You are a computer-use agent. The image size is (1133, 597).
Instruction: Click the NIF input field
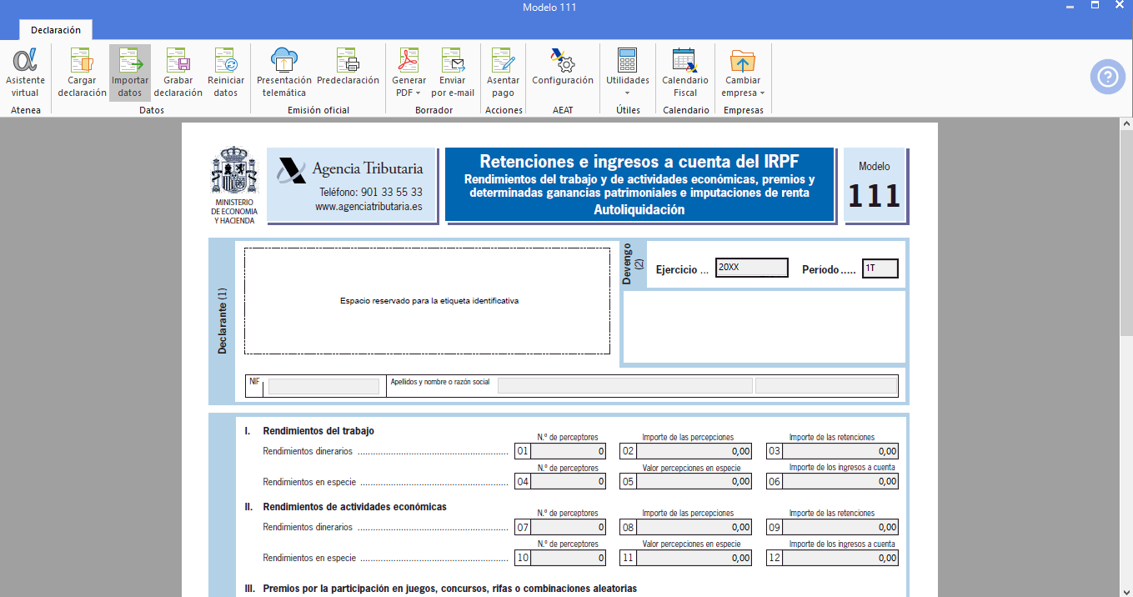click(x=323, y=386)
